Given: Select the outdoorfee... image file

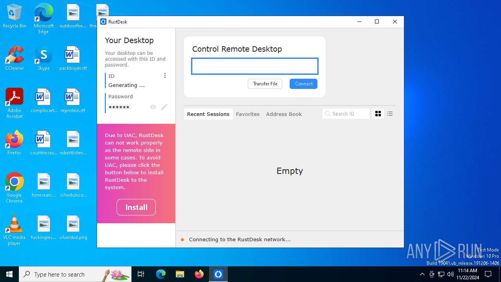Looking at the screenshot, I should [x=73, y=16].
